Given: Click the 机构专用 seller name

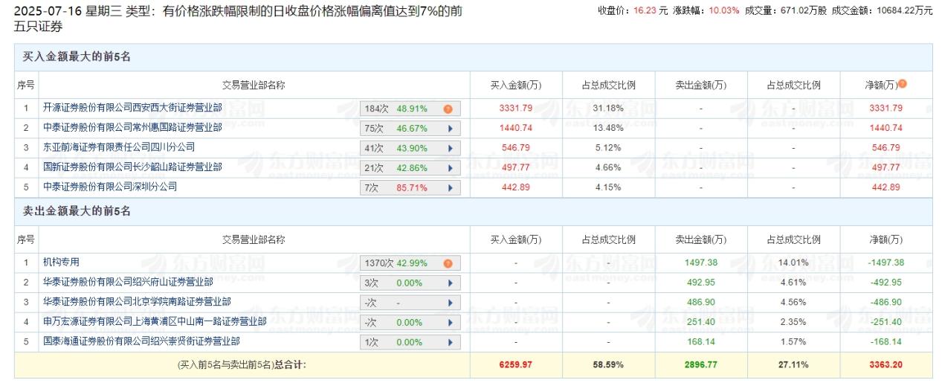Looking at the screenshot, I should point(61,263).
